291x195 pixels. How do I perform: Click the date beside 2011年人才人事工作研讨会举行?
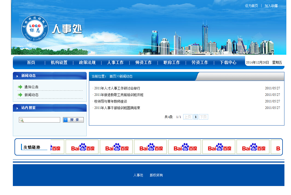tap(272, 88)
